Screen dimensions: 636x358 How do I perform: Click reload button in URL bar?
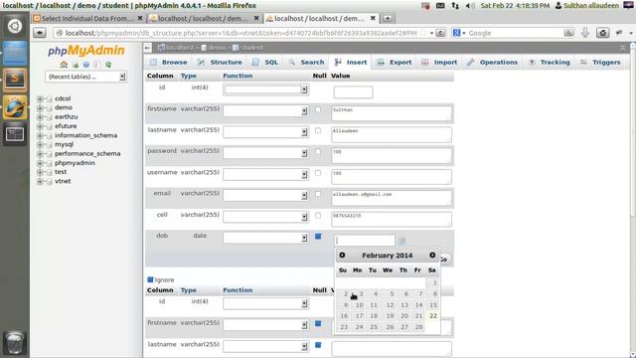tap(440, 33)
